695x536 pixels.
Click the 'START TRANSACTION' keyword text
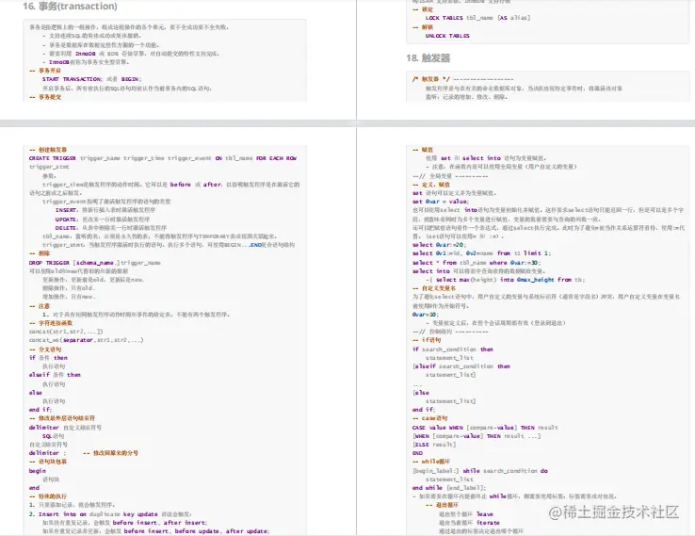pos(73,79)
